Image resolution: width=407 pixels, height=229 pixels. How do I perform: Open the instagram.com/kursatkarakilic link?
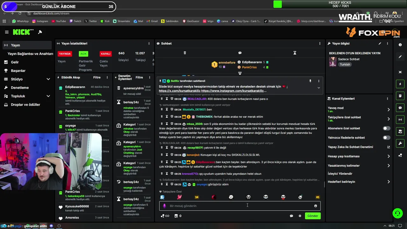(234, 91)
